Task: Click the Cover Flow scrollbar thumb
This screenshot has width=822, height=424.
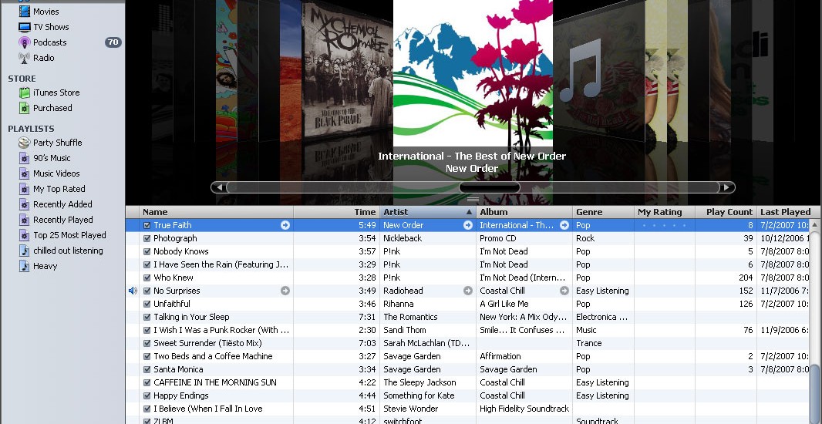Action: coord(489,187)
